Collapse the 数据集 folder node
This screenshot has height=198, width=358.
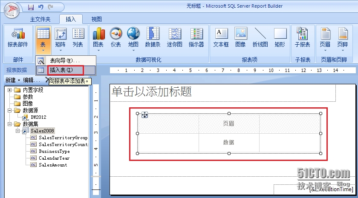pos(9,124)
